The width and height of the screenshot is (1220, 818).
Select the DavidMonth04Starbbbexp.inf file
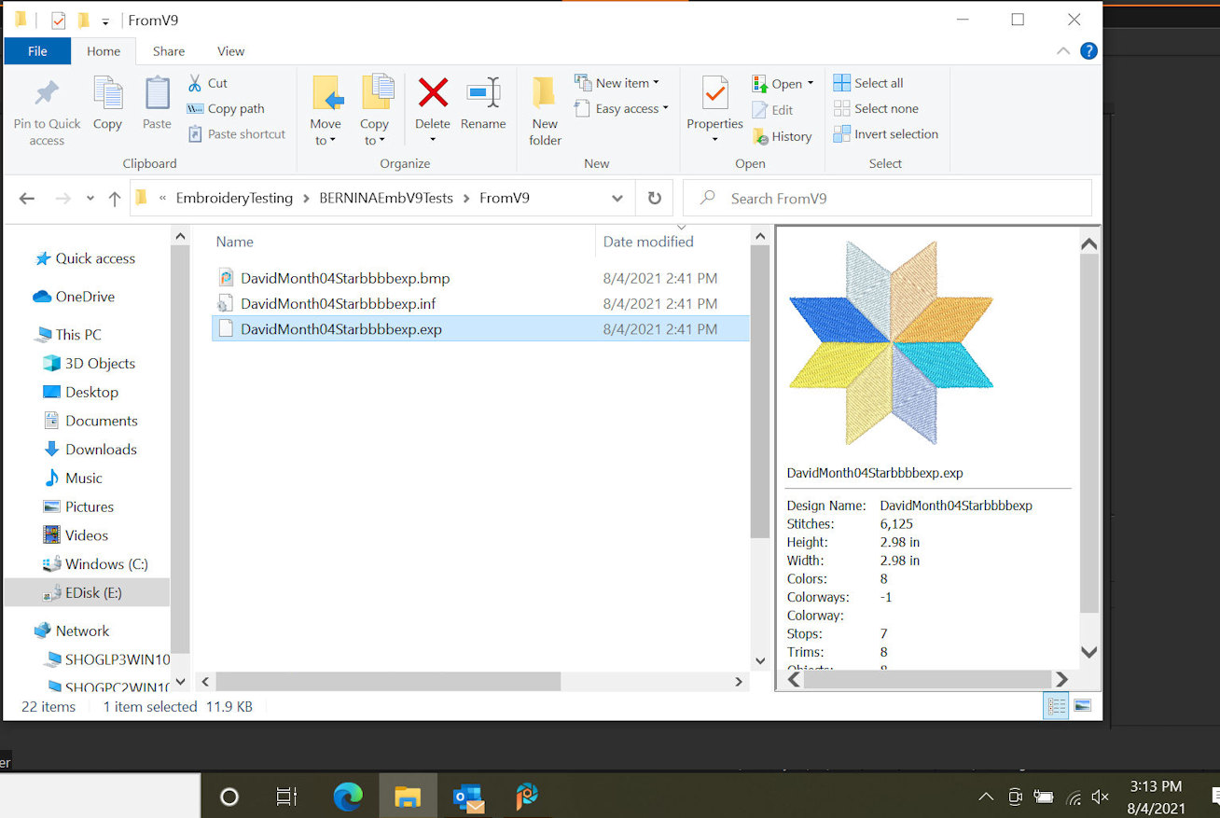(x=480, y=303)
